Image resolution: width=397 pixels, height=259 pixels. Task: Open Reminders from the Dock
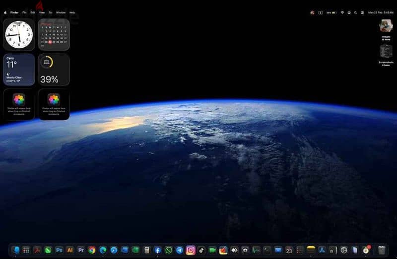pyautogui.click(x=300, y=250)
